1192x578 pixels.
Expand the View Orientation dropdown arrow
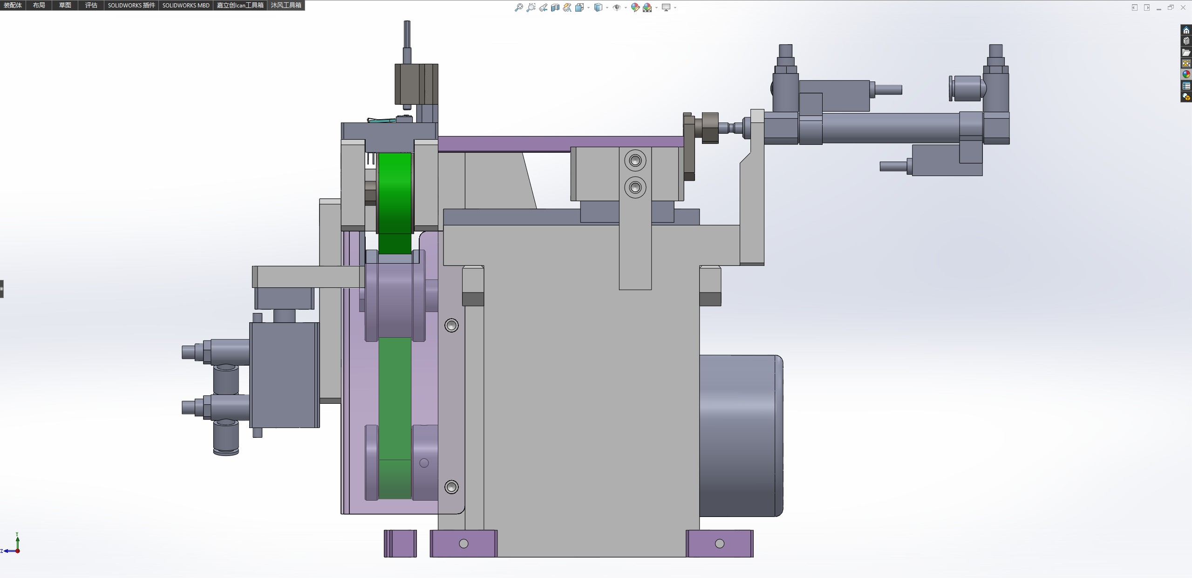[x=588, y=7]
